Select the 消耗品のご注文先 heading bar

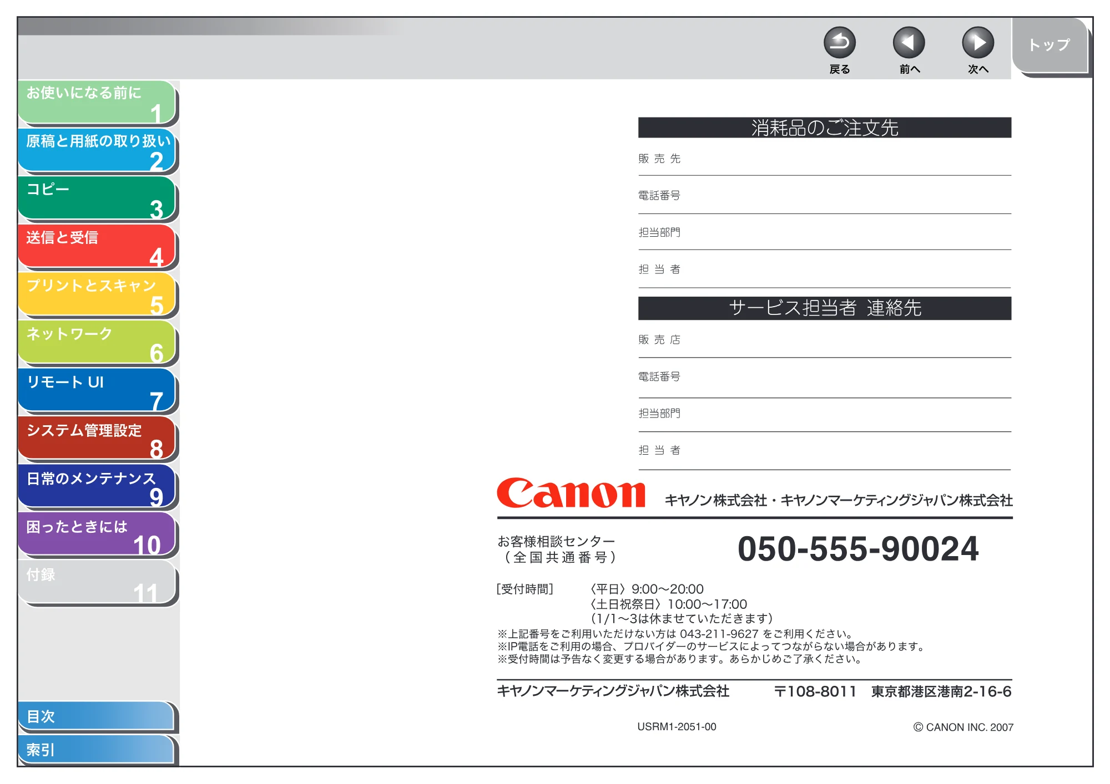(x=825, y=128)
